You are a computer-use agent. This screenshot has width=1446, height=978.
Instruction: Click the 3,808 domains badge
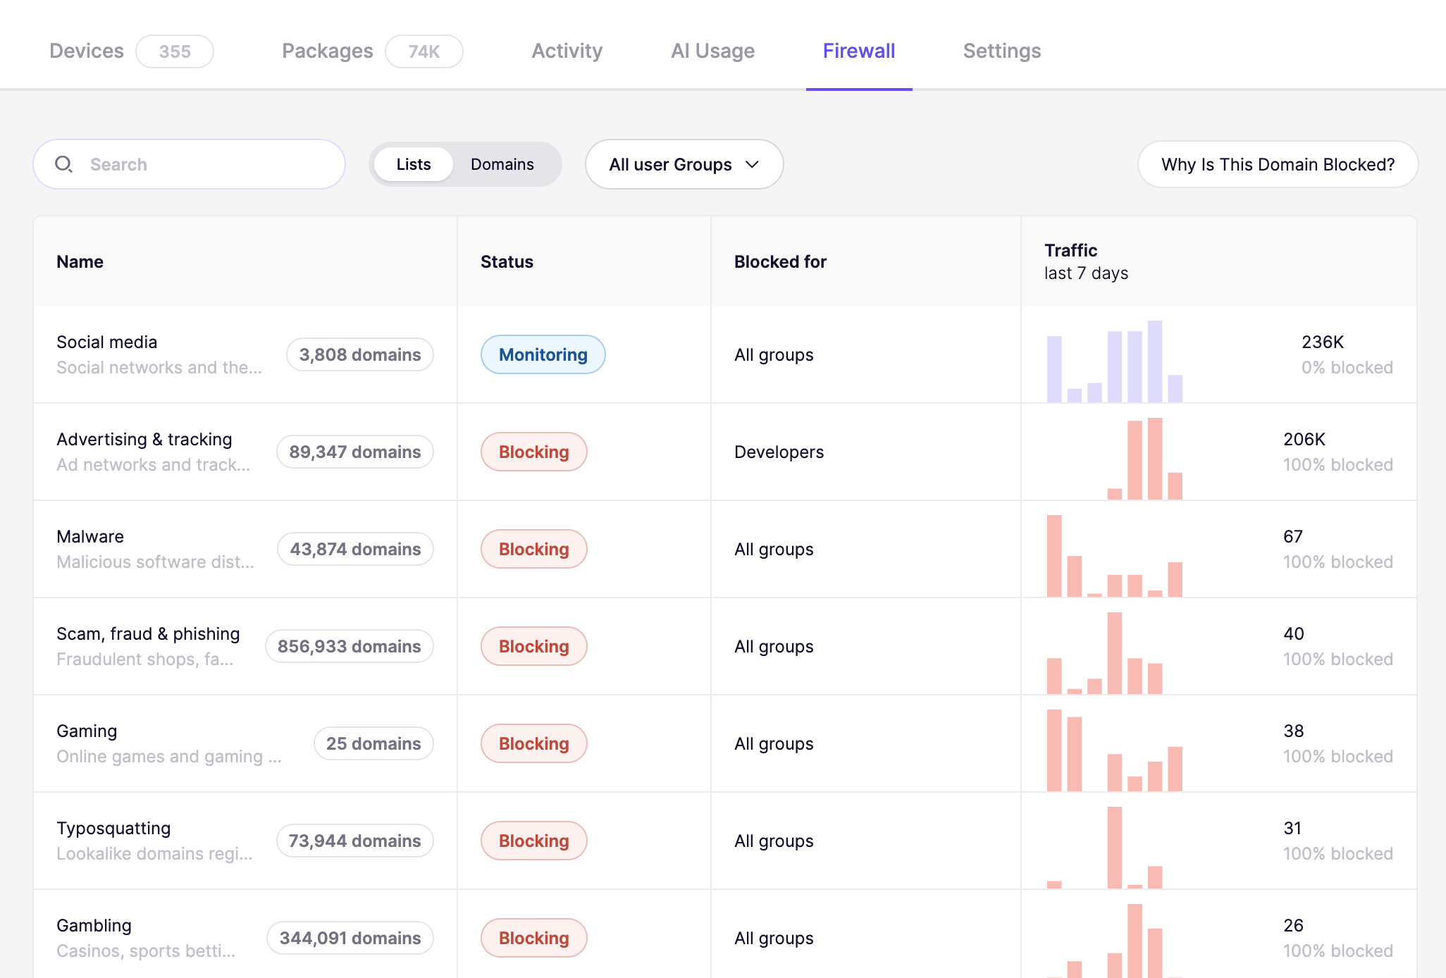[360, 354]
